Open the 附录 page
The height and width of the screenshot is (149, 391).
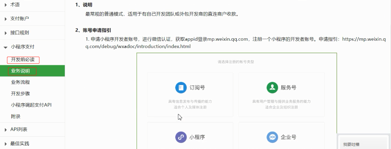[16, 116]
